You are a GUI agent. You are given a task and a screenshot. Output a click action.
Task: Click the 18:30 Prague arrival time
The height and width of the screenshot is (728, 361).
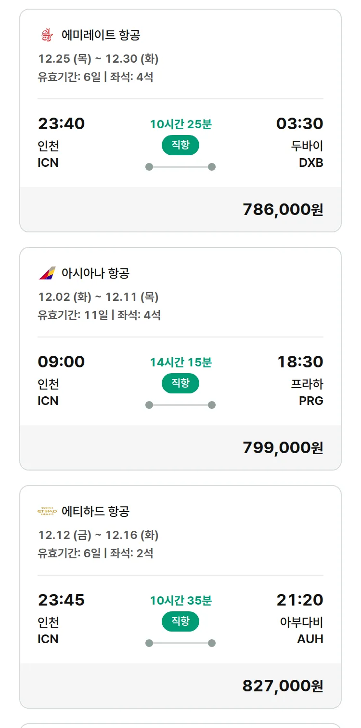click(x=300, y=362)
